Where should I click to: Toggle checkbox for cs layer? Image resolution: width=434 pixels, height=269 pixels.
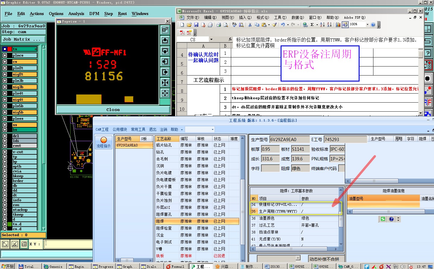point(5,62)
